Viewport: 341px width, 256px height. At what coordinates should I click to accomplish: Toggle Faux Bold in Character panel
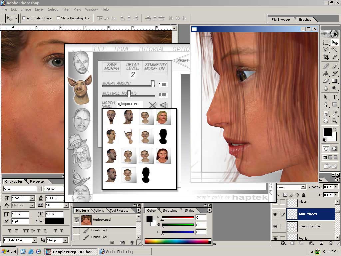[10, 231]
